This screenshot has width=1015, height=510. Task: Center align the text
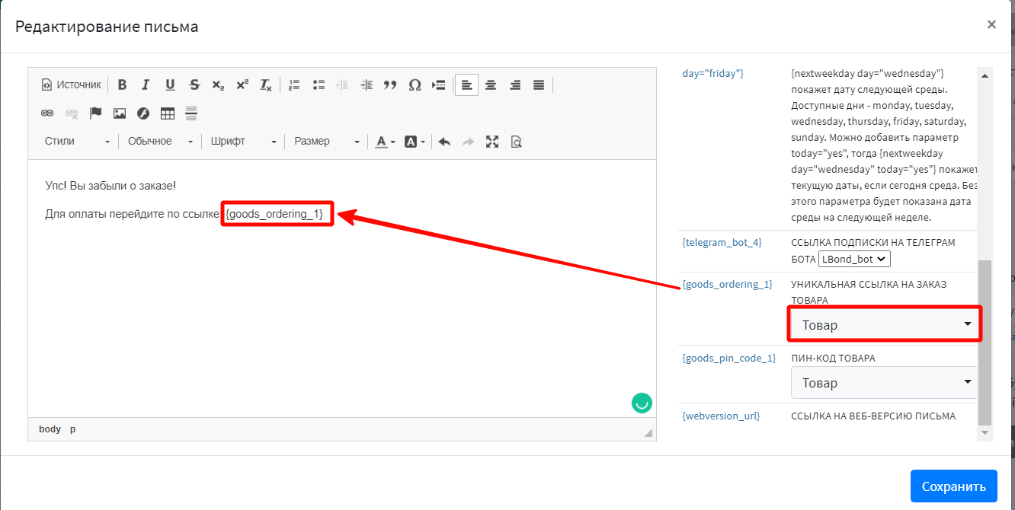(491, 84)
